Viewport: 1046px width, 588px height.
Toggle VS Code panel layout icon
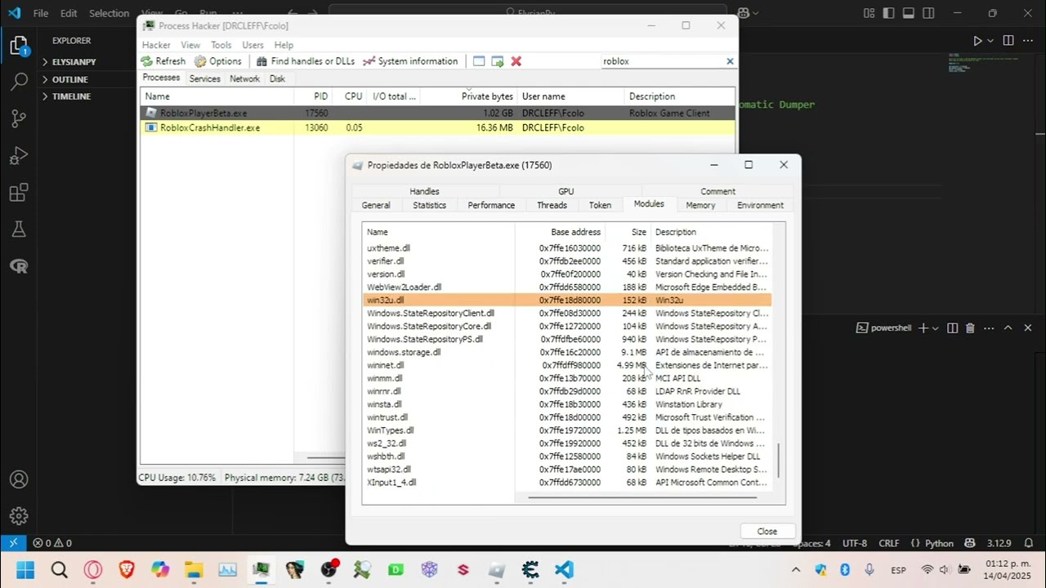tap(909, 13)
